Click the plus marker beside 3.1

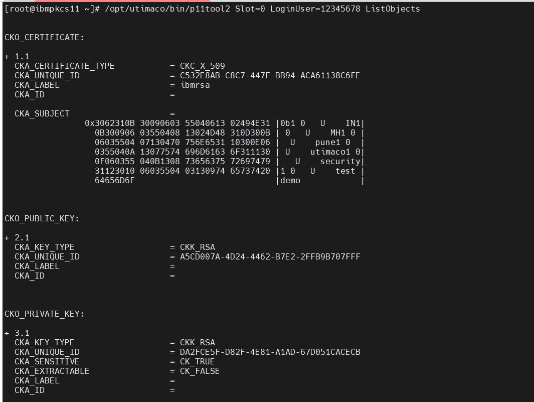point(7,333)
